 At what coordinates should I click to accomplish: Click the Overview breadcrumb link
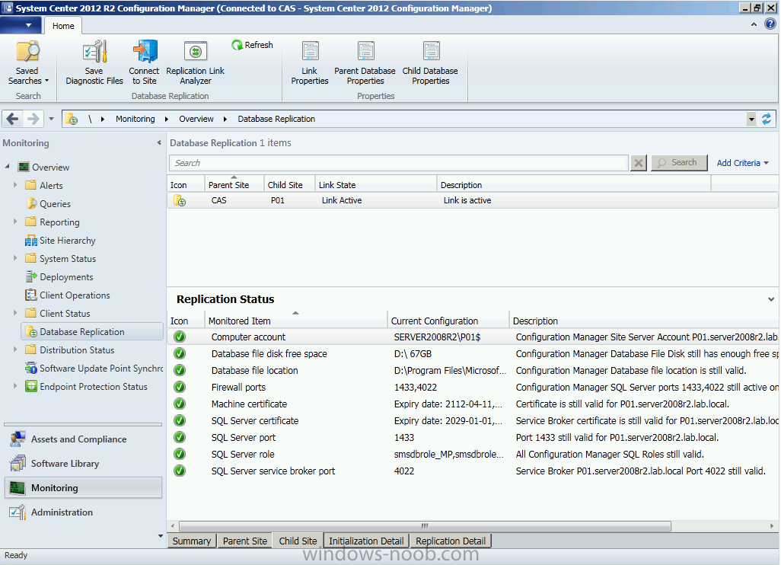[196, 119]
